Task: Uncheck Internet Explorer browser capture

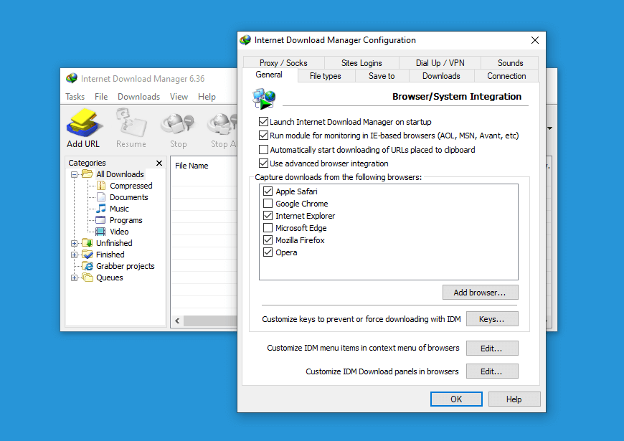Action: click(x=268, y=216)
